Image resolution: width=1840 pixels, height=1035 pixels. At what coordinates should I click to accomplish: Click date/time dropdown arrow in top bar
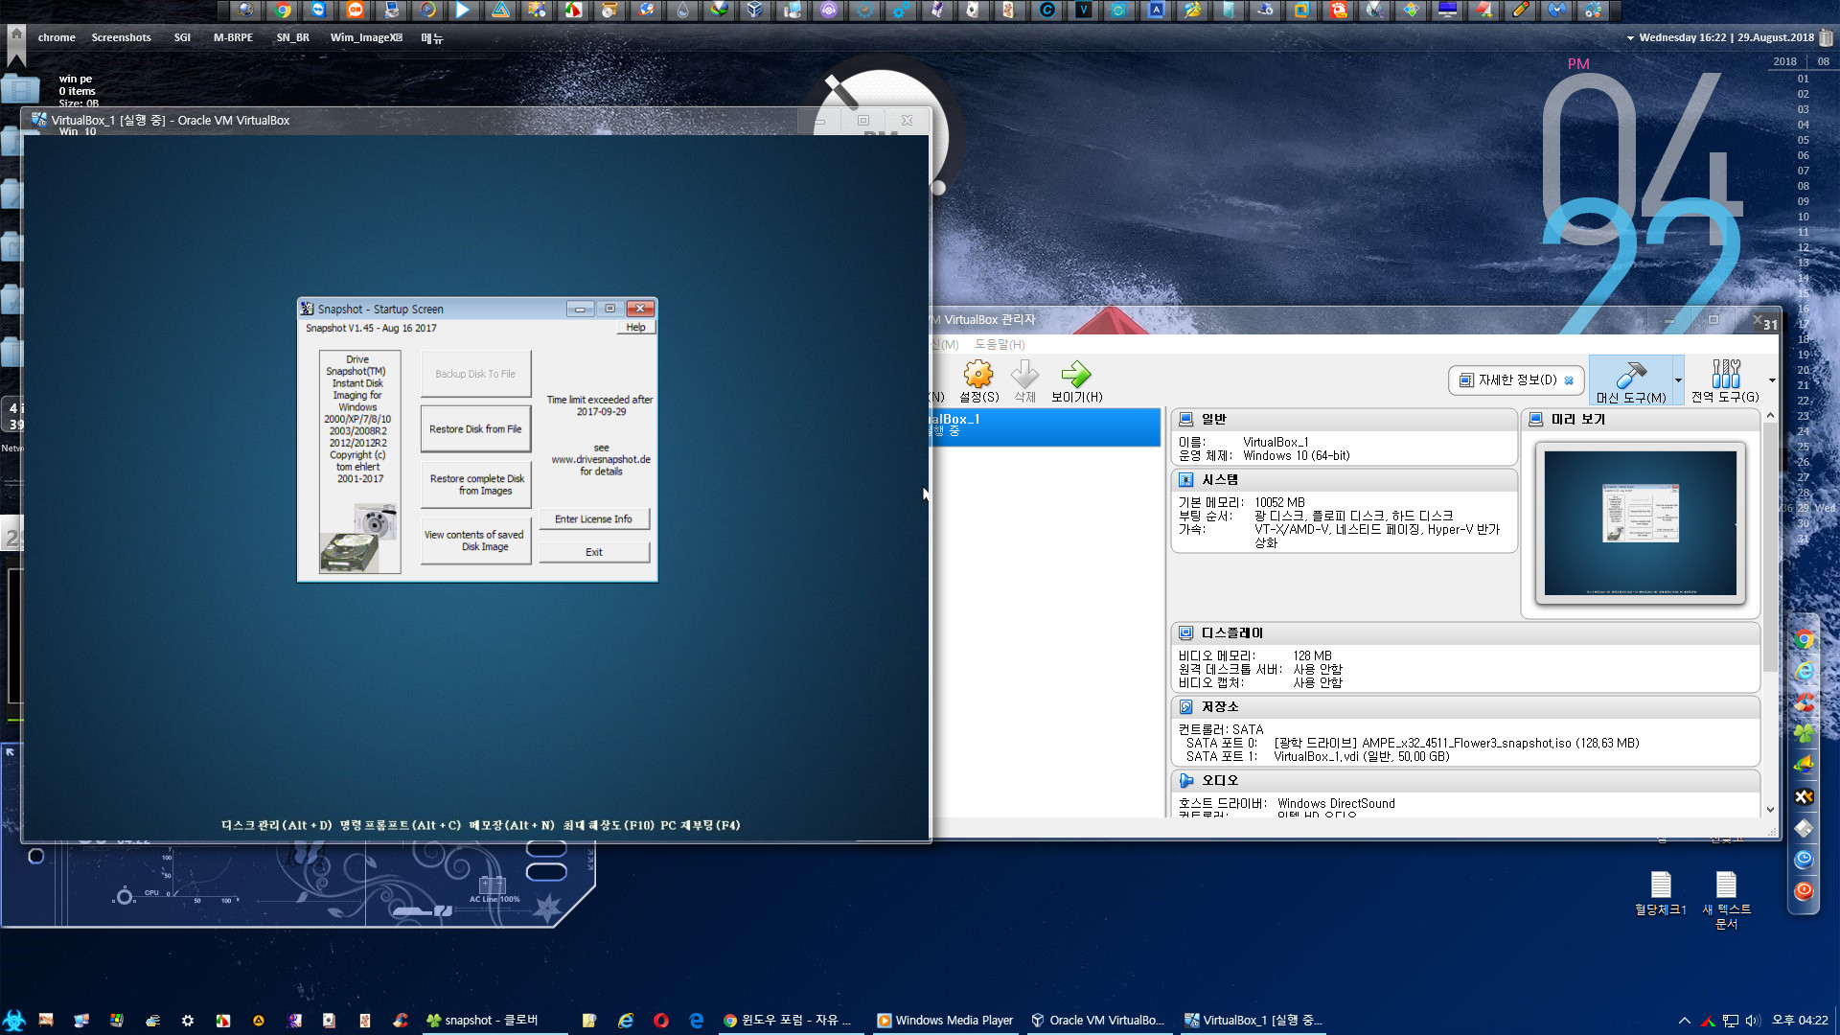(1630, 38)
